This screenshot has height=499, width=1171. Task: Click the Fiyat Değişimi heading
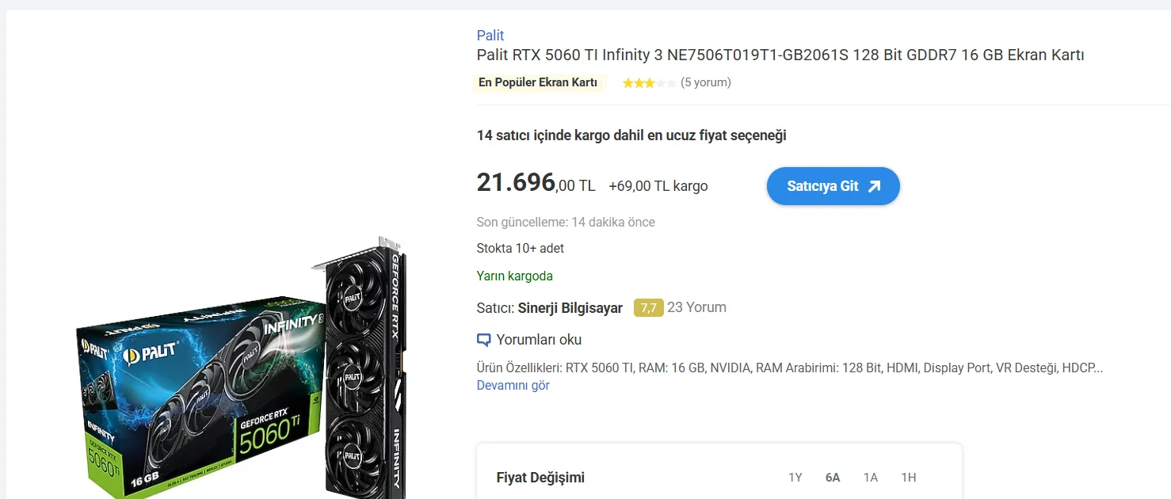click(x=540, y=478)
